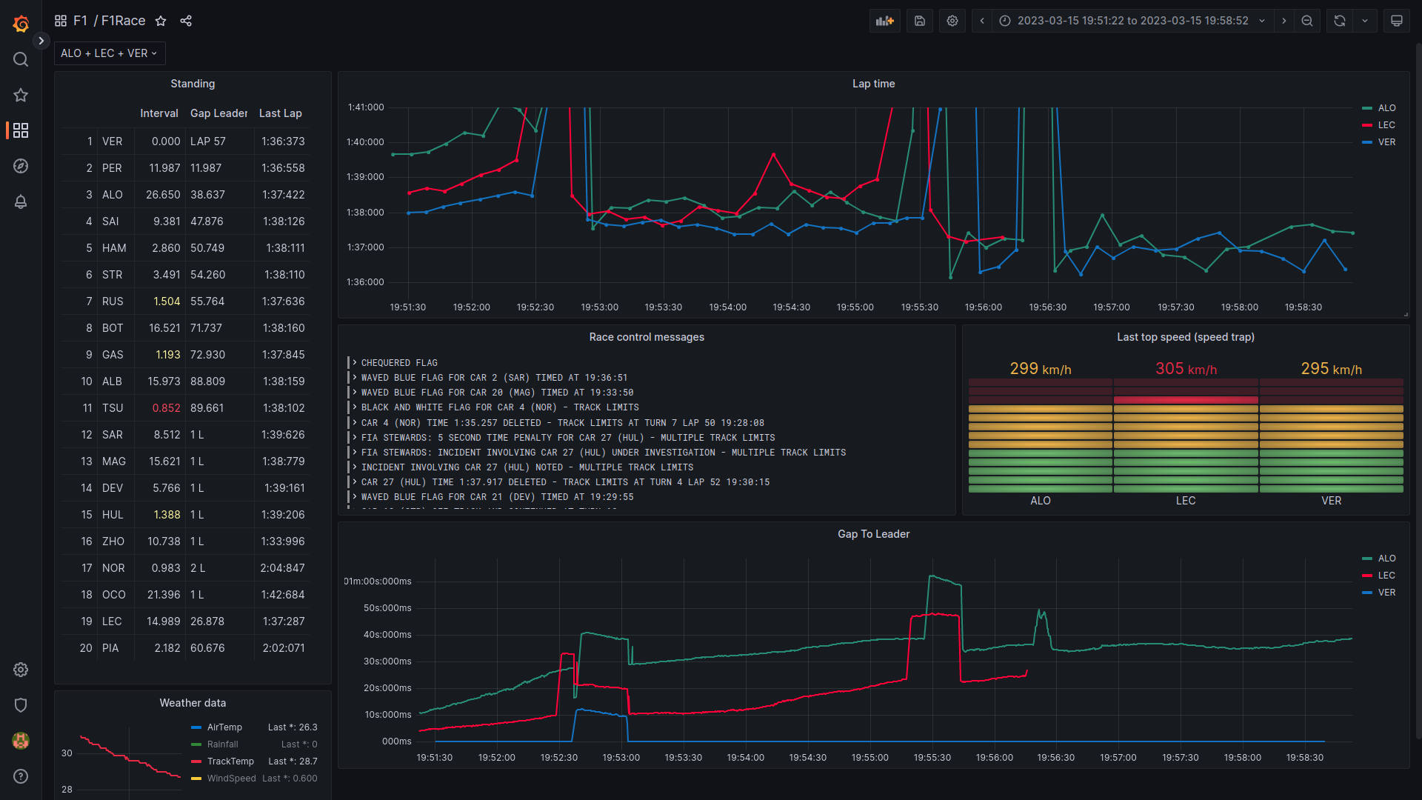Expand the refresh interval dropdown
1422x800 pixels.
click(x=1365, y=21)
